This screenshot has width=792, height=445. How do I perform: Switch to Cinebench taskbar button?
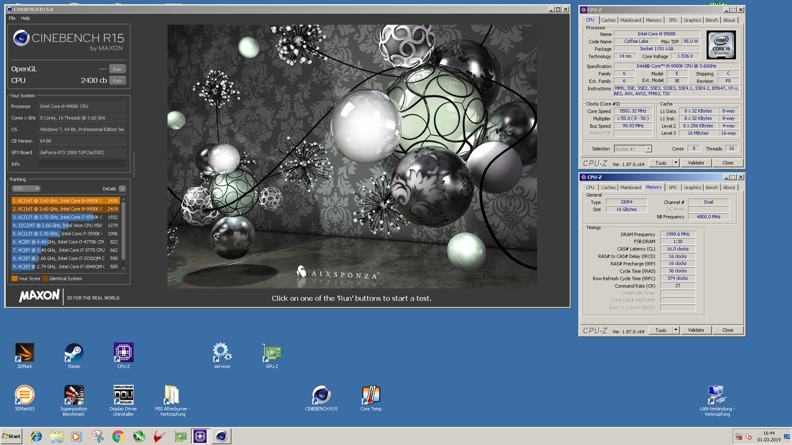click(222, 436)
